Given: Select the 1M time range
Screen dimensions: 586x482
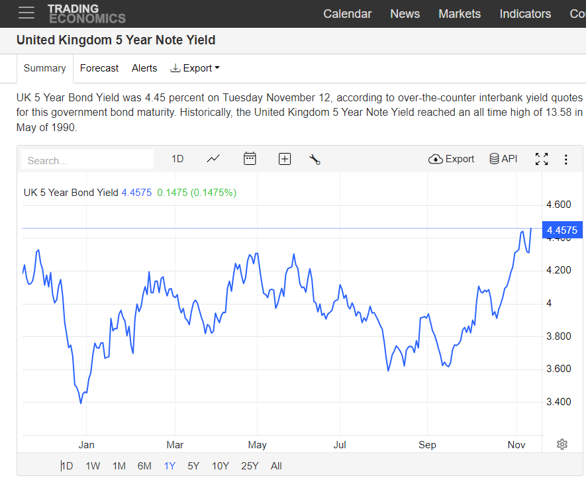Looking at the screenshot, I should point(119,466).
